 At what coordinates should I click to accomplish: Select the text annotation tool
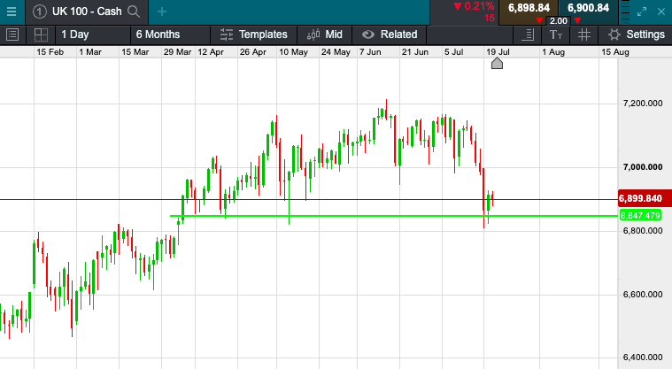pos(556,35)
